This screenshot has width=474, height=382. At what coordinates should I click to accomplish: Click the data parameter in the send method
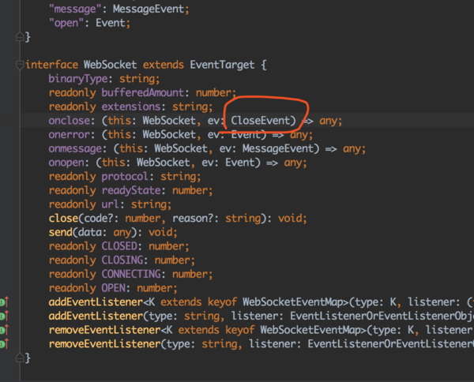(x=90, y=232)
